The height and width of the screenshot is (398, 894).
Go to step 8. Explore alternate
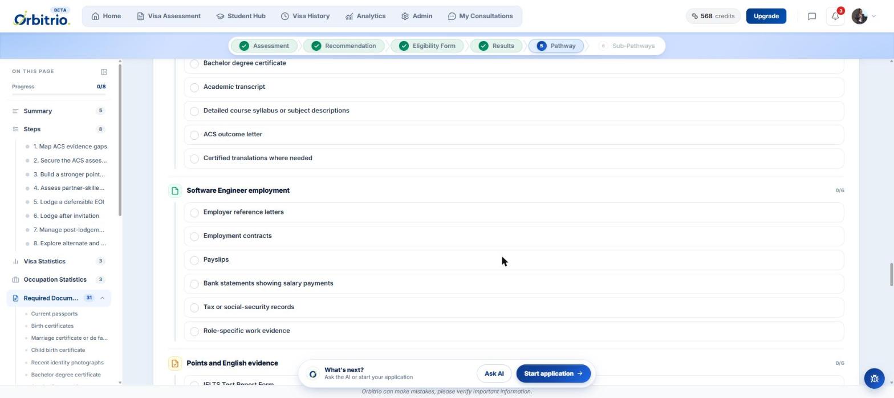[x=66, y=243]
